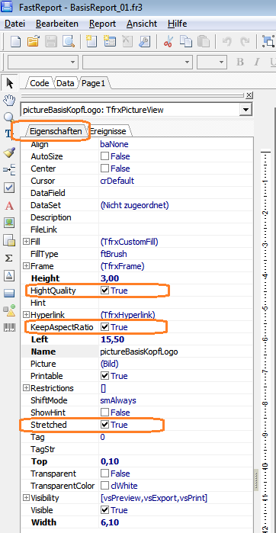The height and width of the screenshot is (533, 276).
Task: Toggle the AutoSize checkbox
Action: tap(104, 156)
